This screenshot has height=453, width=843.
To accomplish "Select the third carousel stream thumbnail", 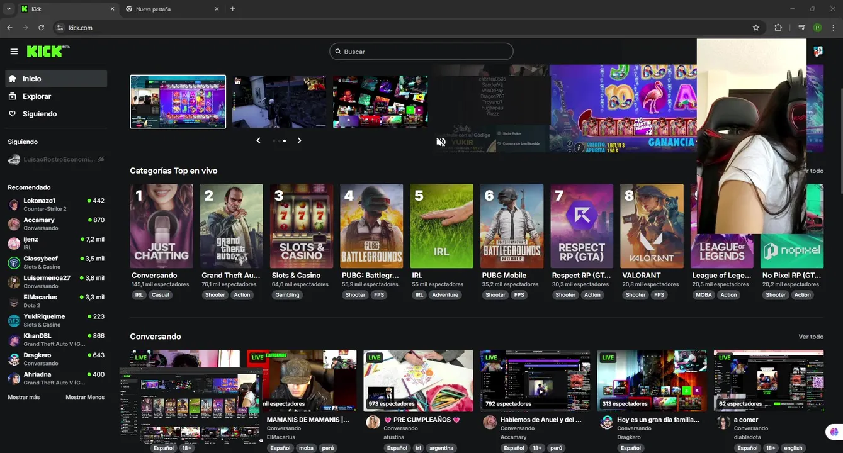I will [380, 101].
